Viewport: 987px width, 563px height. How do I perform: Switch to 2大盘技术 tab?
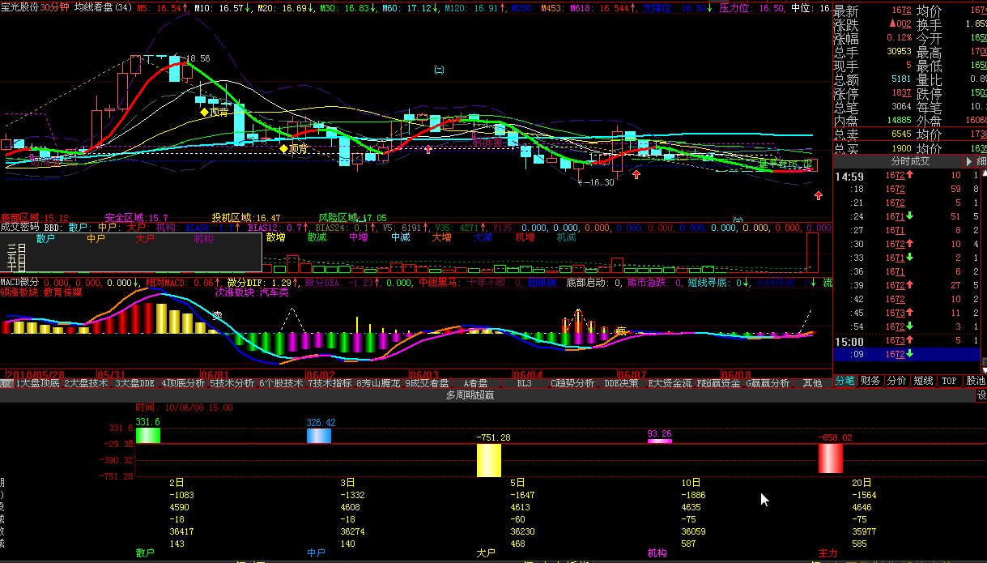[86, 383]
